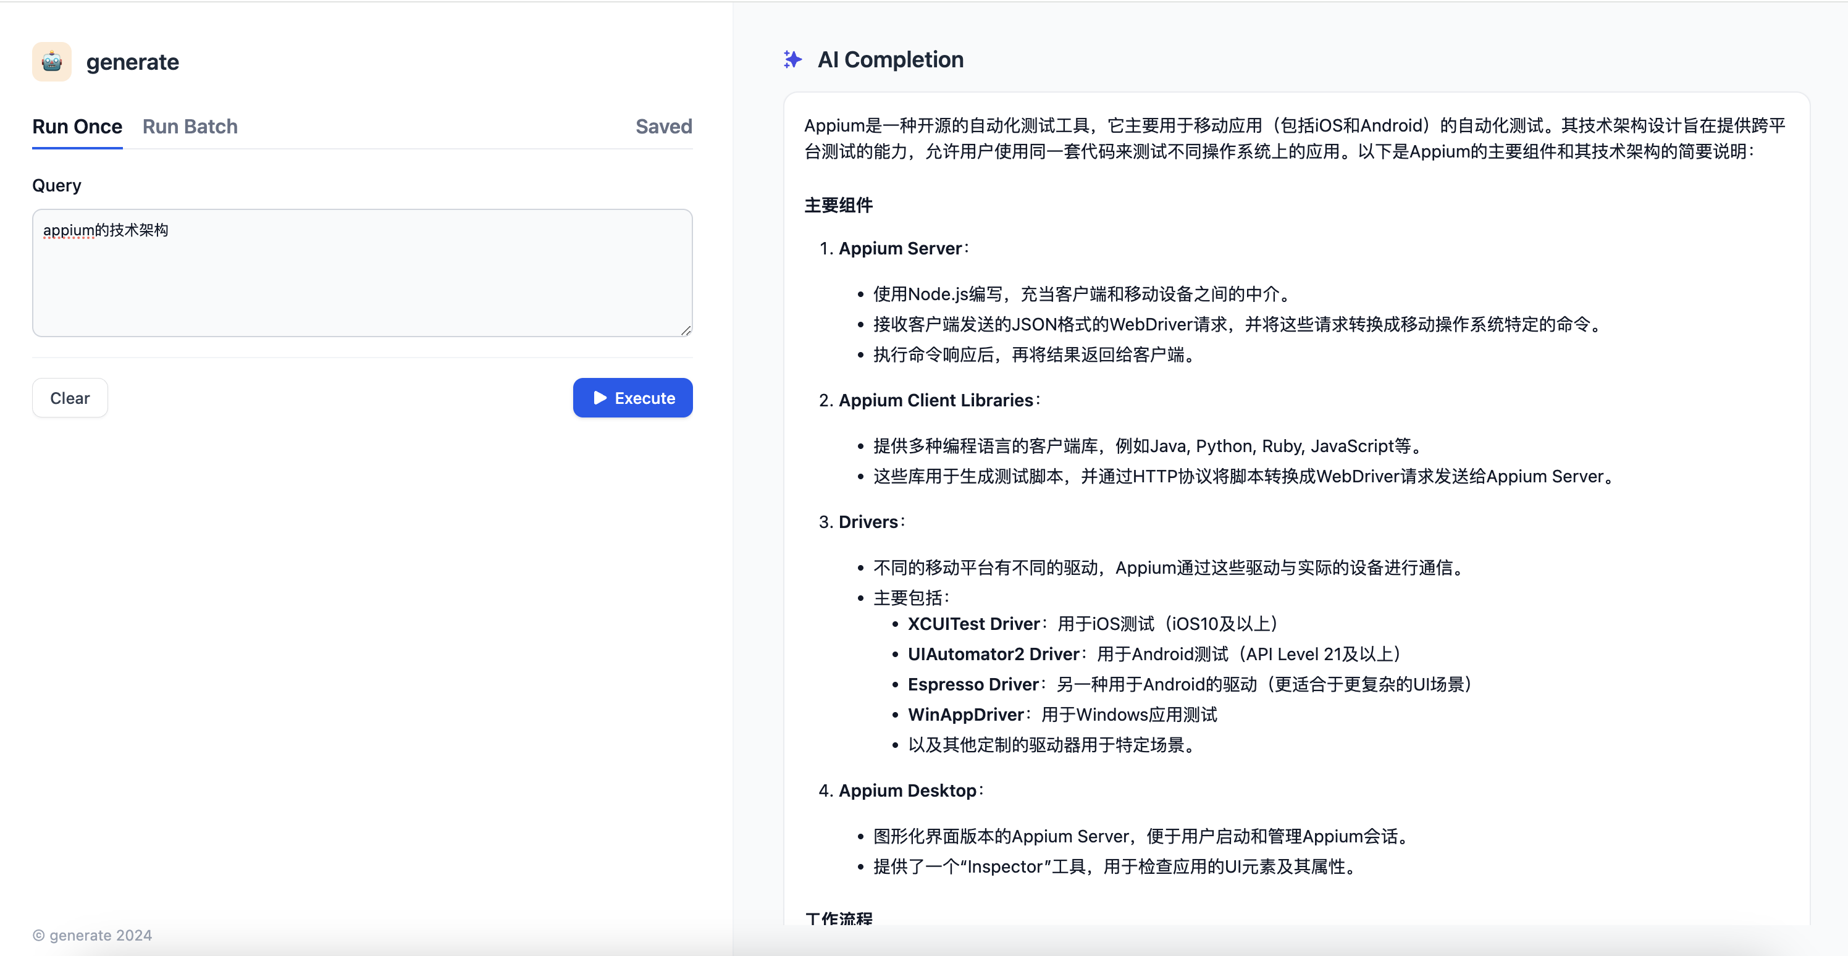Switch to the Run Batch tab
The image size is (1848, 956).
click(x=190, y=127)
